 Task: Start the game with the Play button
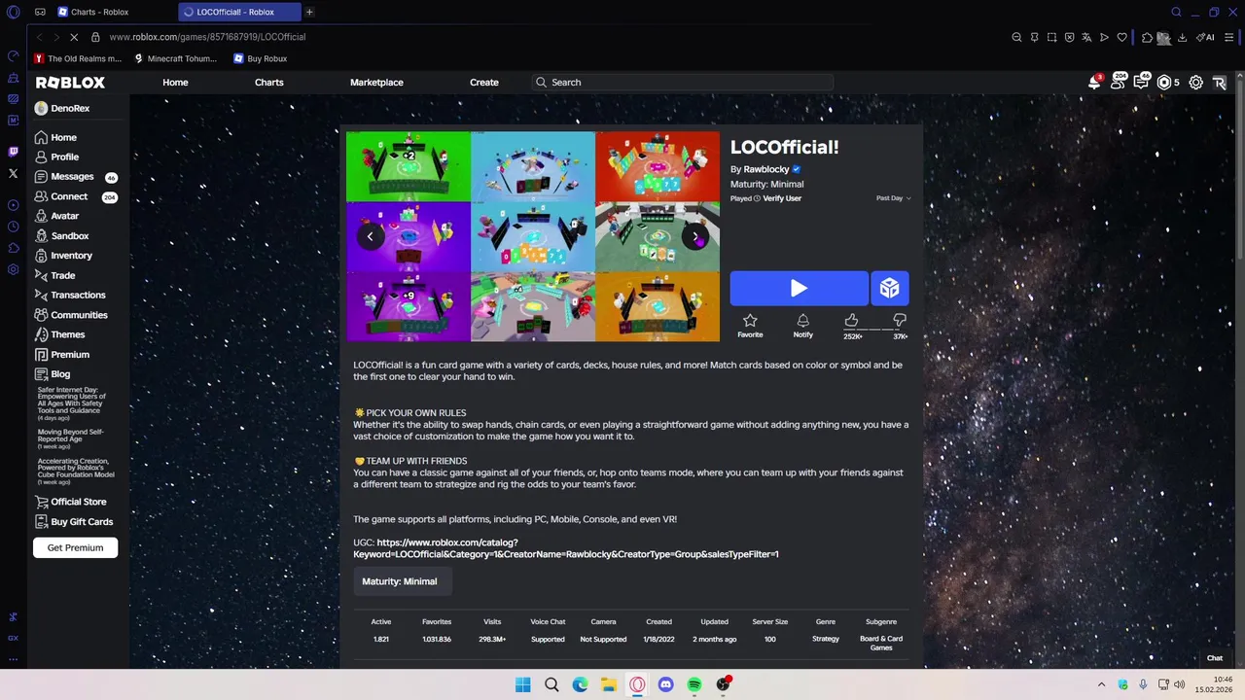800,288
